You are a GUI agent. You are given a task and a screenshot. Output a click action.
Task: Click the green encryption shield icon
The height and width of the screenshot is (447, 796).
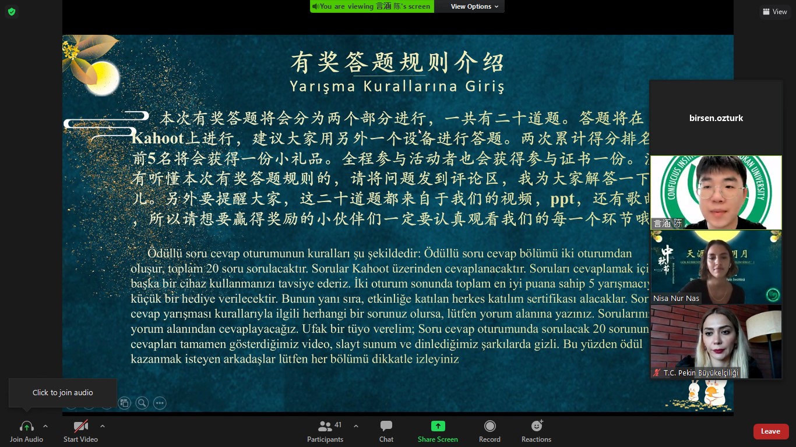(11, 12)
